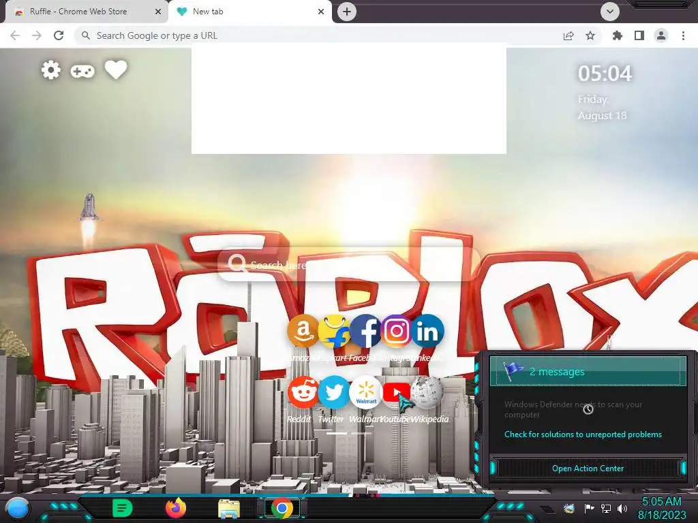Click Open Action Center
The height and width of the screenshot is (523, 698).
(x=588, y=469)
